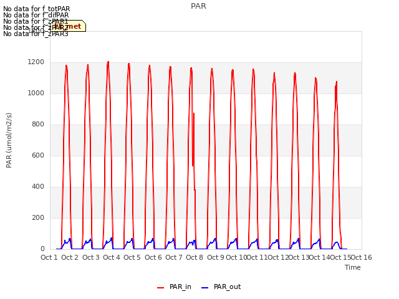Click the x-axis title Time

point(353,267)
